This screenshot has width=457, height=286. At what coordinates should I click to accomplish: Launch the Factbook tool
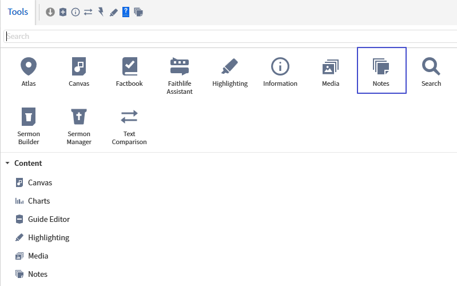pyautogui.click(x=129, y=72)
